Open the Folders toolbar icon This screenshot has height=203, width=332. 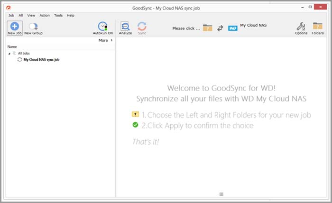[318, 27]
